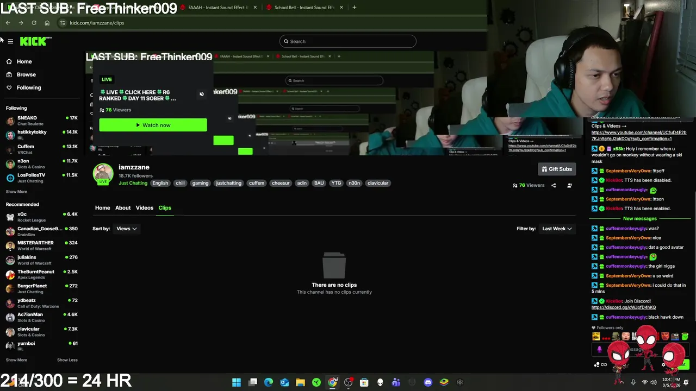Click the English tag

(160, 183)
